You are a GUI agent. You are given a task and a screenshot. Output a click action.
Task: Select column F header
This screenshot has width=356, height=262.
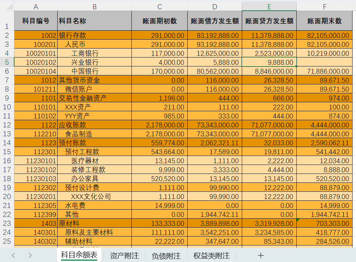[x=325, y=7]
